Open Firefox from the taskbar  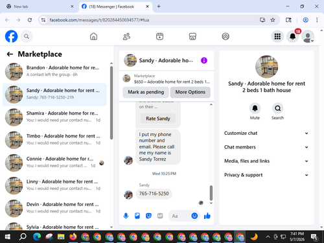point(73,237)
